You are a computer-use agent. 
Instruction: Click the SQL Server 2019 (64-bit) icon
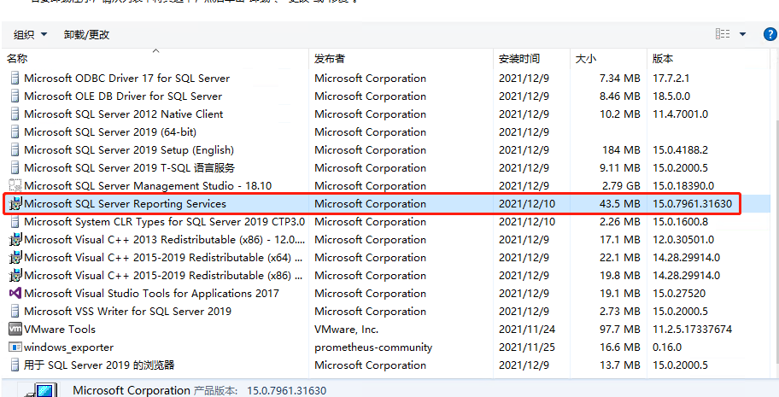pos(15,131)
